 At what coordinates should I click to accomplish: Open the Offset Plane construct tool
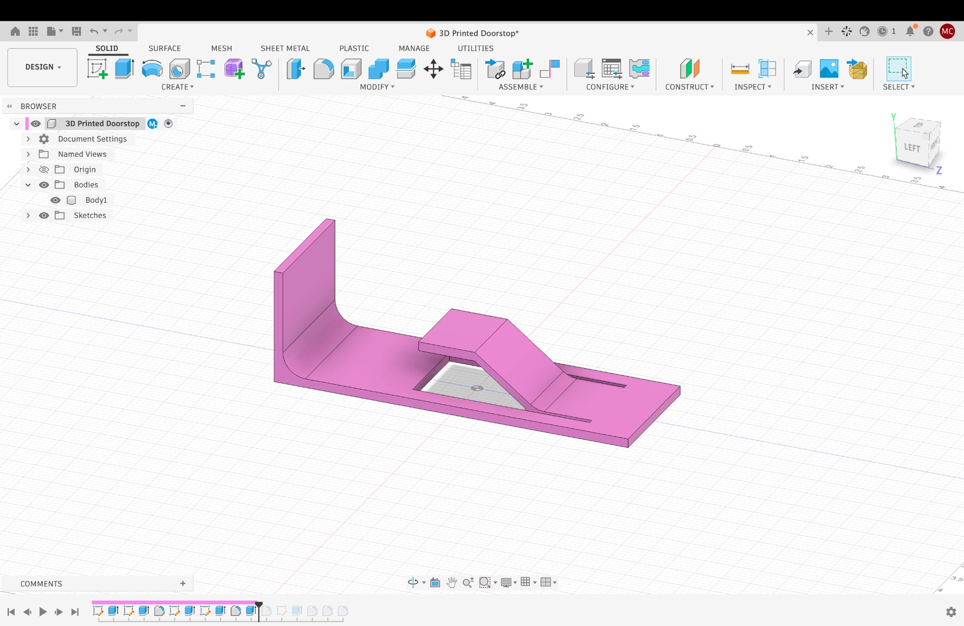(x=690, y=69)
